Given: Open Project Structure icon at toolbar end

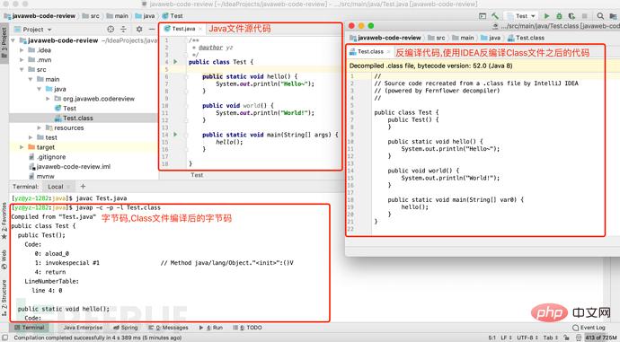Looking at the screenshot, I should (614, 16).
